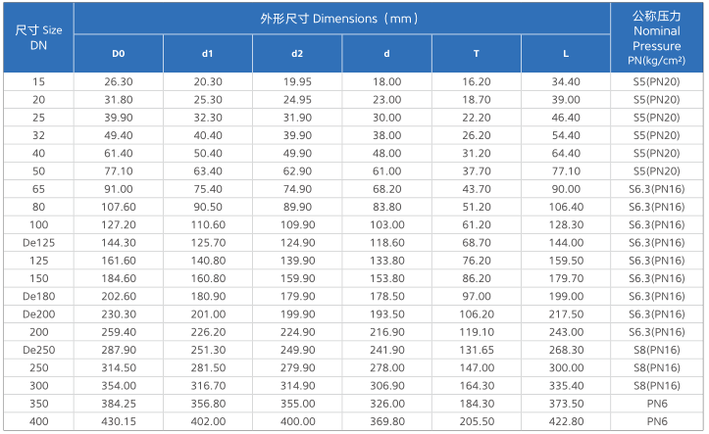709x434 pixels.
Task: Click the L value 34.40
Action: click(566, 81)
